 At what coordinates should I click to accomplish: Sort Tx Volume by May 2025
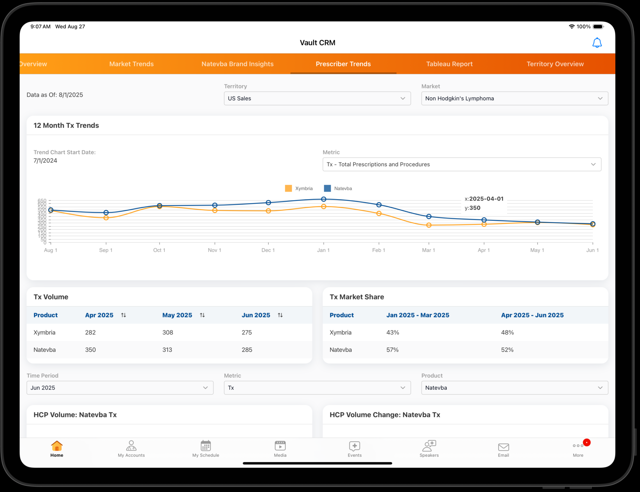tap(202, 315)
